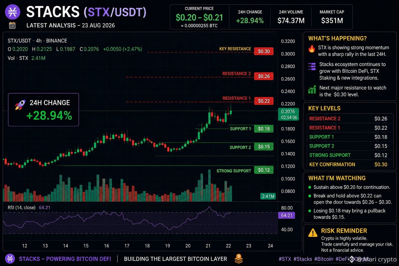Image resolution: width=399 pixels, height=266 pixels.
Task: Click the ≈ 0.00000255 BTC conversion text
Action: pyautogui.click(x=199, y=26)
